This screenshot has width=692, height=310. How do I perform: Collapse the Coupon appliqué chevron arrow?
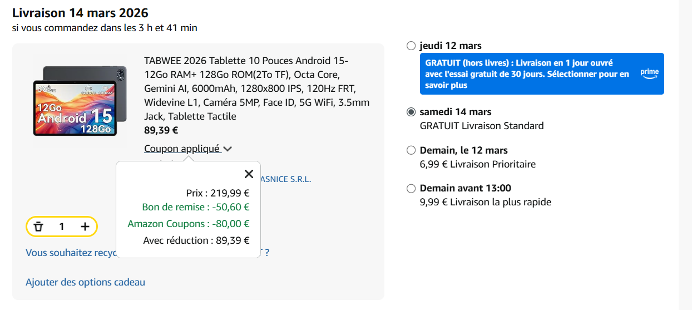[x=228, y=149]
